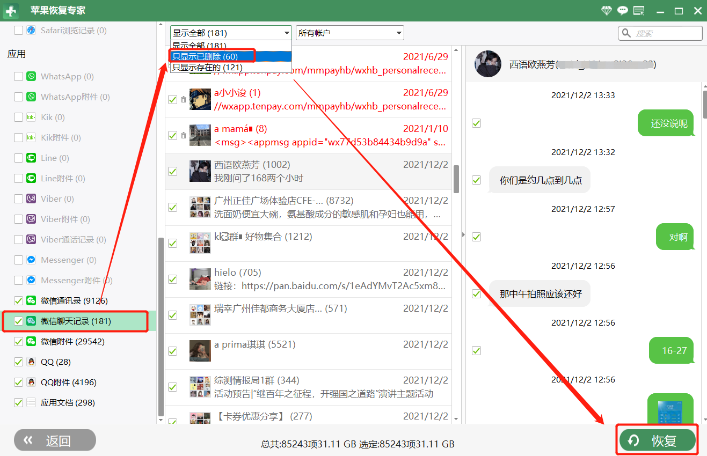Open the 显示全部 (181) filter dropdown
The width and height of the screenshot is (707, 456).
click(231, 33)
